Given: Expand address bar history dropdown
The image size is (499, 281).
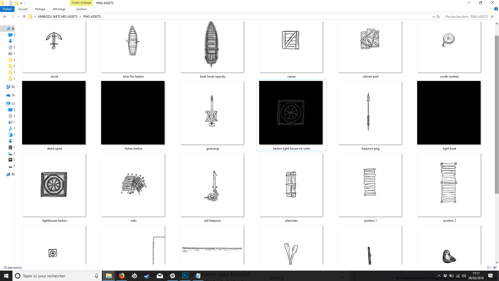Looking at the screenshot, I should [434, 17].
